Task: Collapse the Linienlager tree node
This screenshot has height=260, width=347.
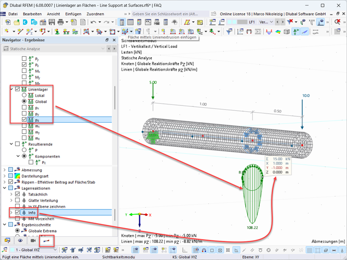Action: (11, 89)
